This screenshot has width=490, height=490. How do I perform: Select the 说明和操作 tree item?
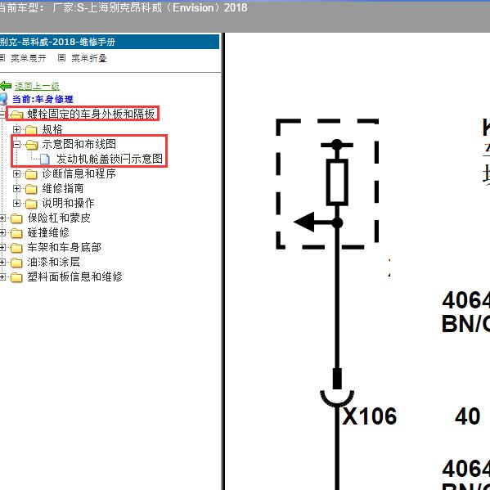[69, 203]
